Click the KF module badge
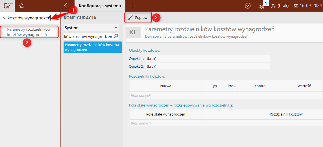The height and width of the screenshot is (147, 323). pos(133,32)
